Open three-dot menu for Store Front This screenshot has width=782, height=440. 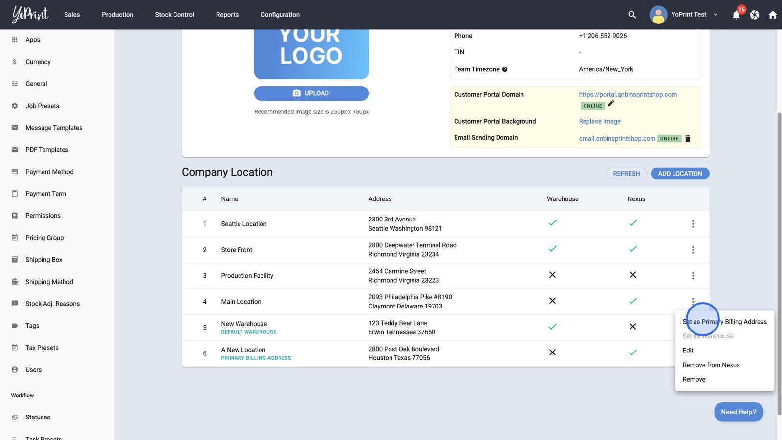(693, 250)
